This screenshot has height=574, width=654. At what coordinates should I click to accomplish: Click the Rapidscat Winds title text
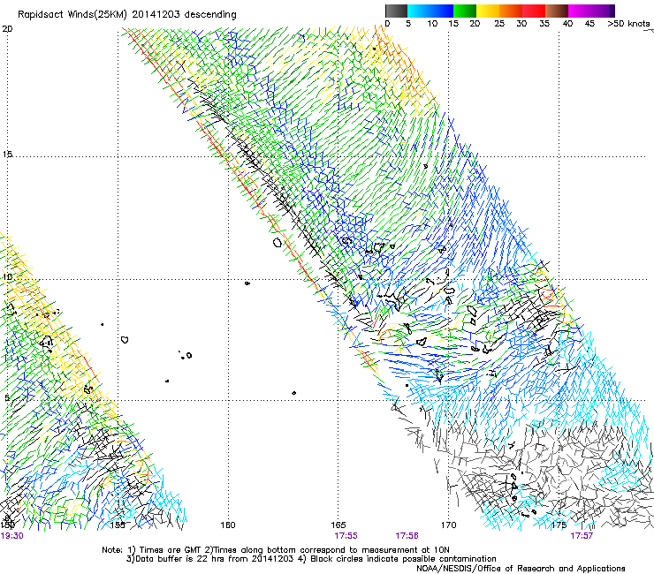[126, 15]
